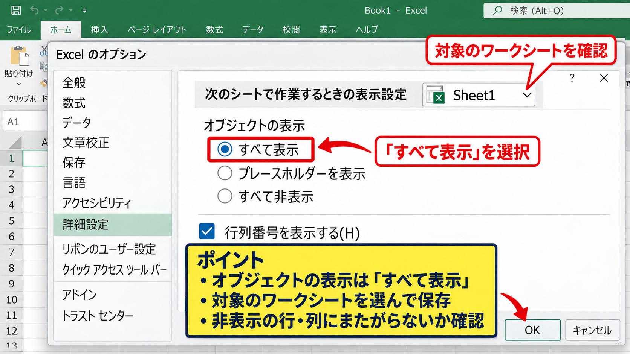Open the 表示 ribbon tab
The height and width of the screenshot is (354, 630).
click(x=328, y=30)
